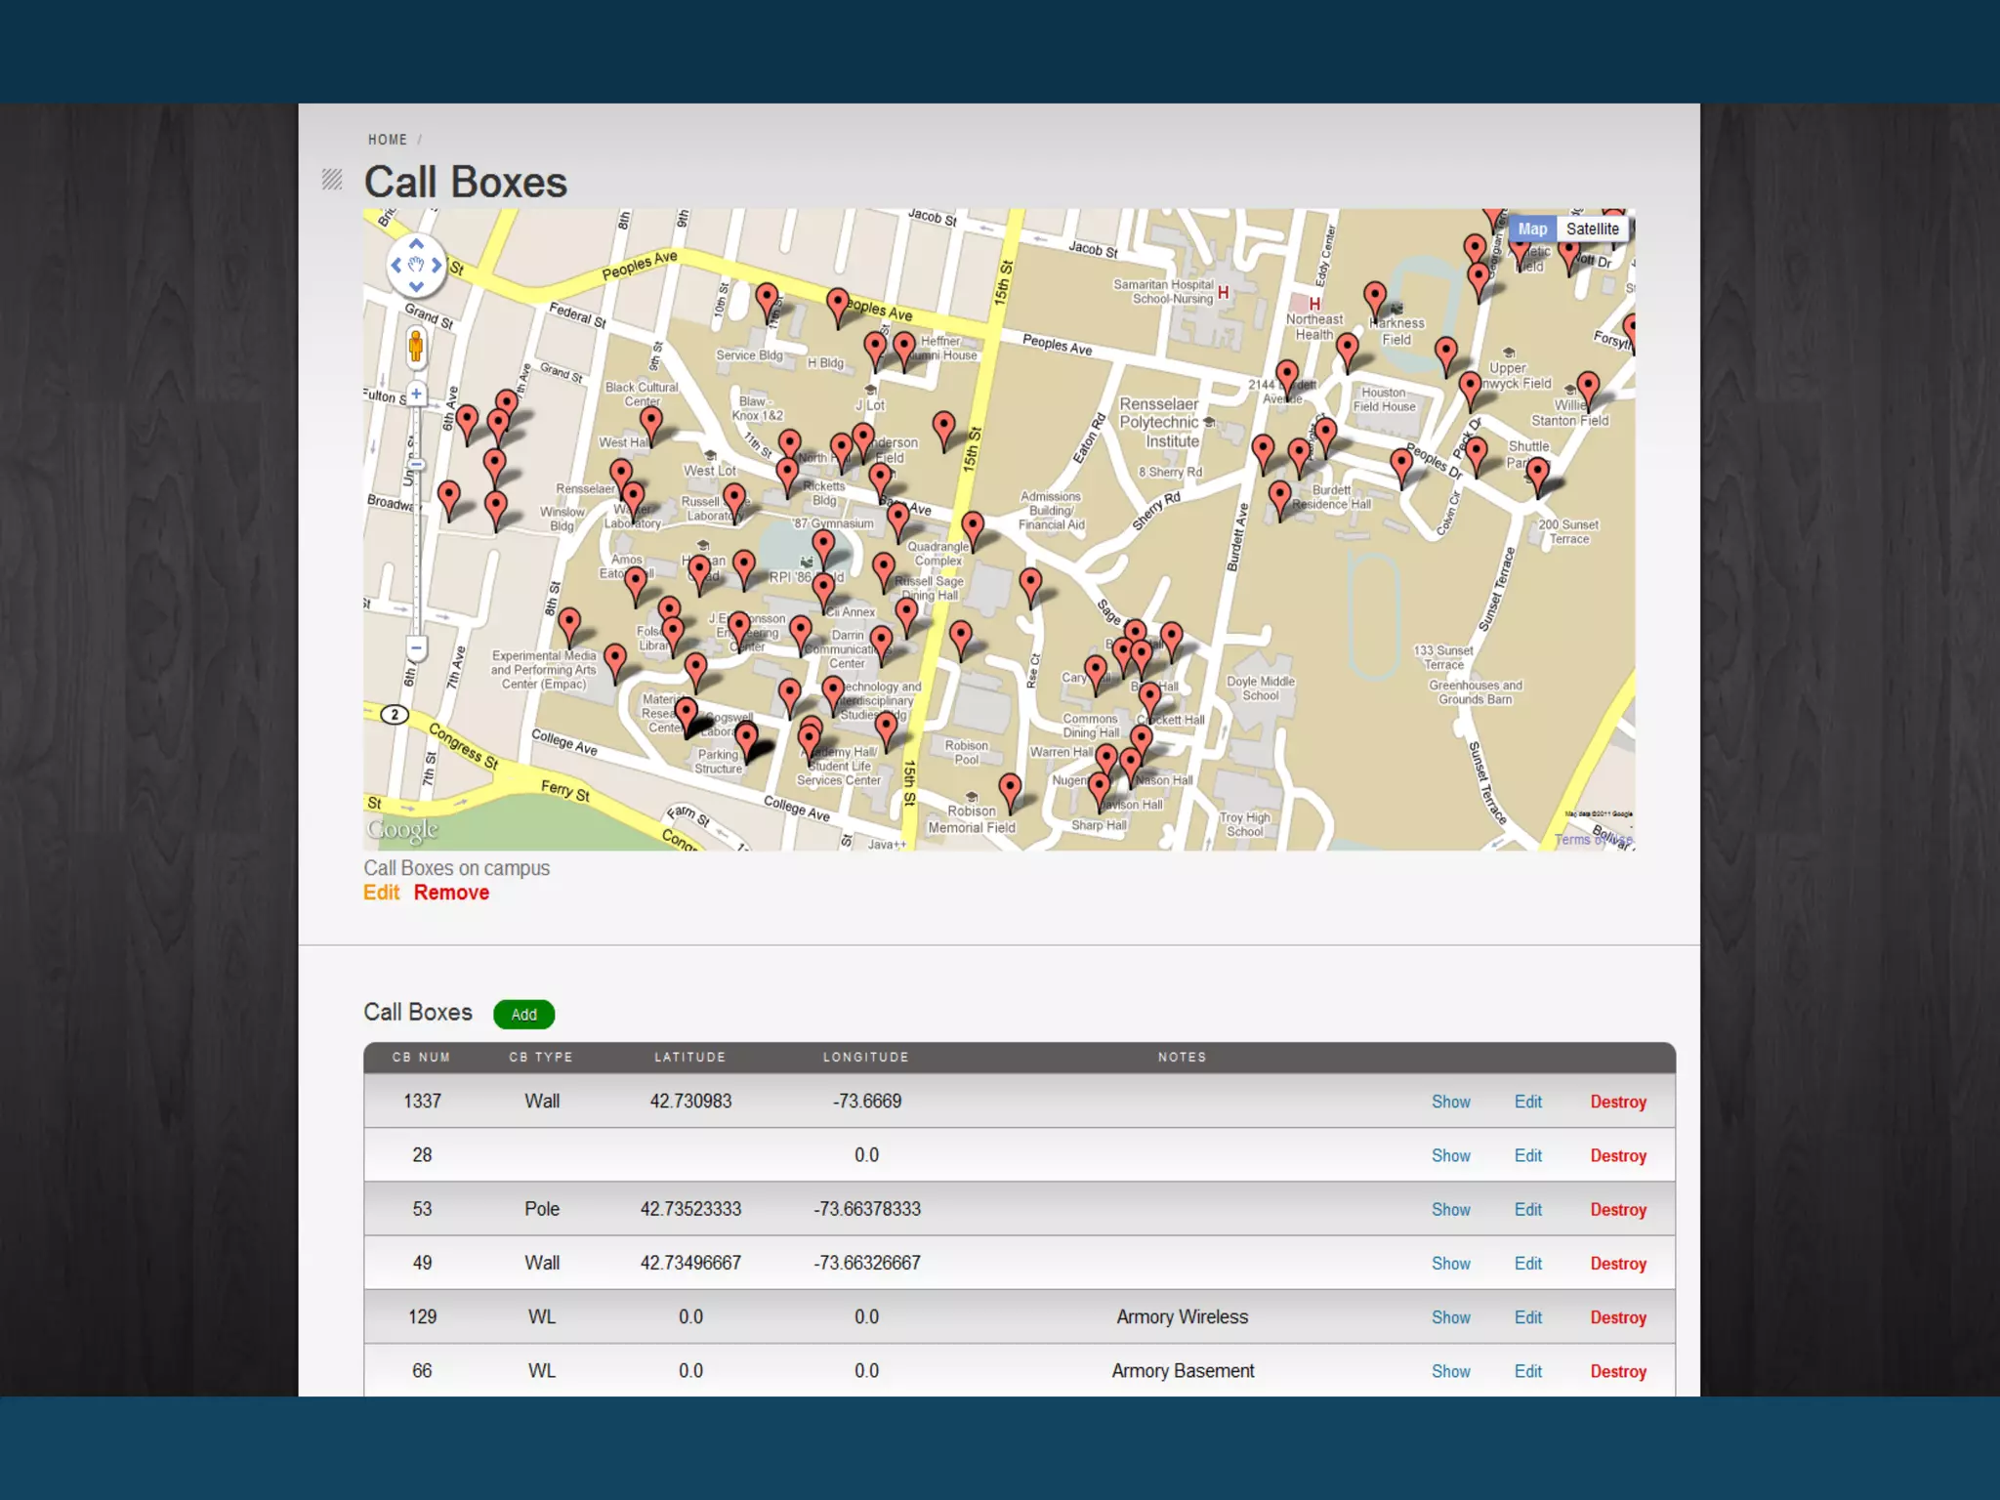Screen dimensions: 2000x1500
Task: Pan the map left with arrow control
Action: [396, 265]
